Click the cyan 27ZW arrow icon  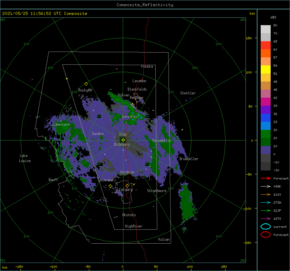(266, 203)
